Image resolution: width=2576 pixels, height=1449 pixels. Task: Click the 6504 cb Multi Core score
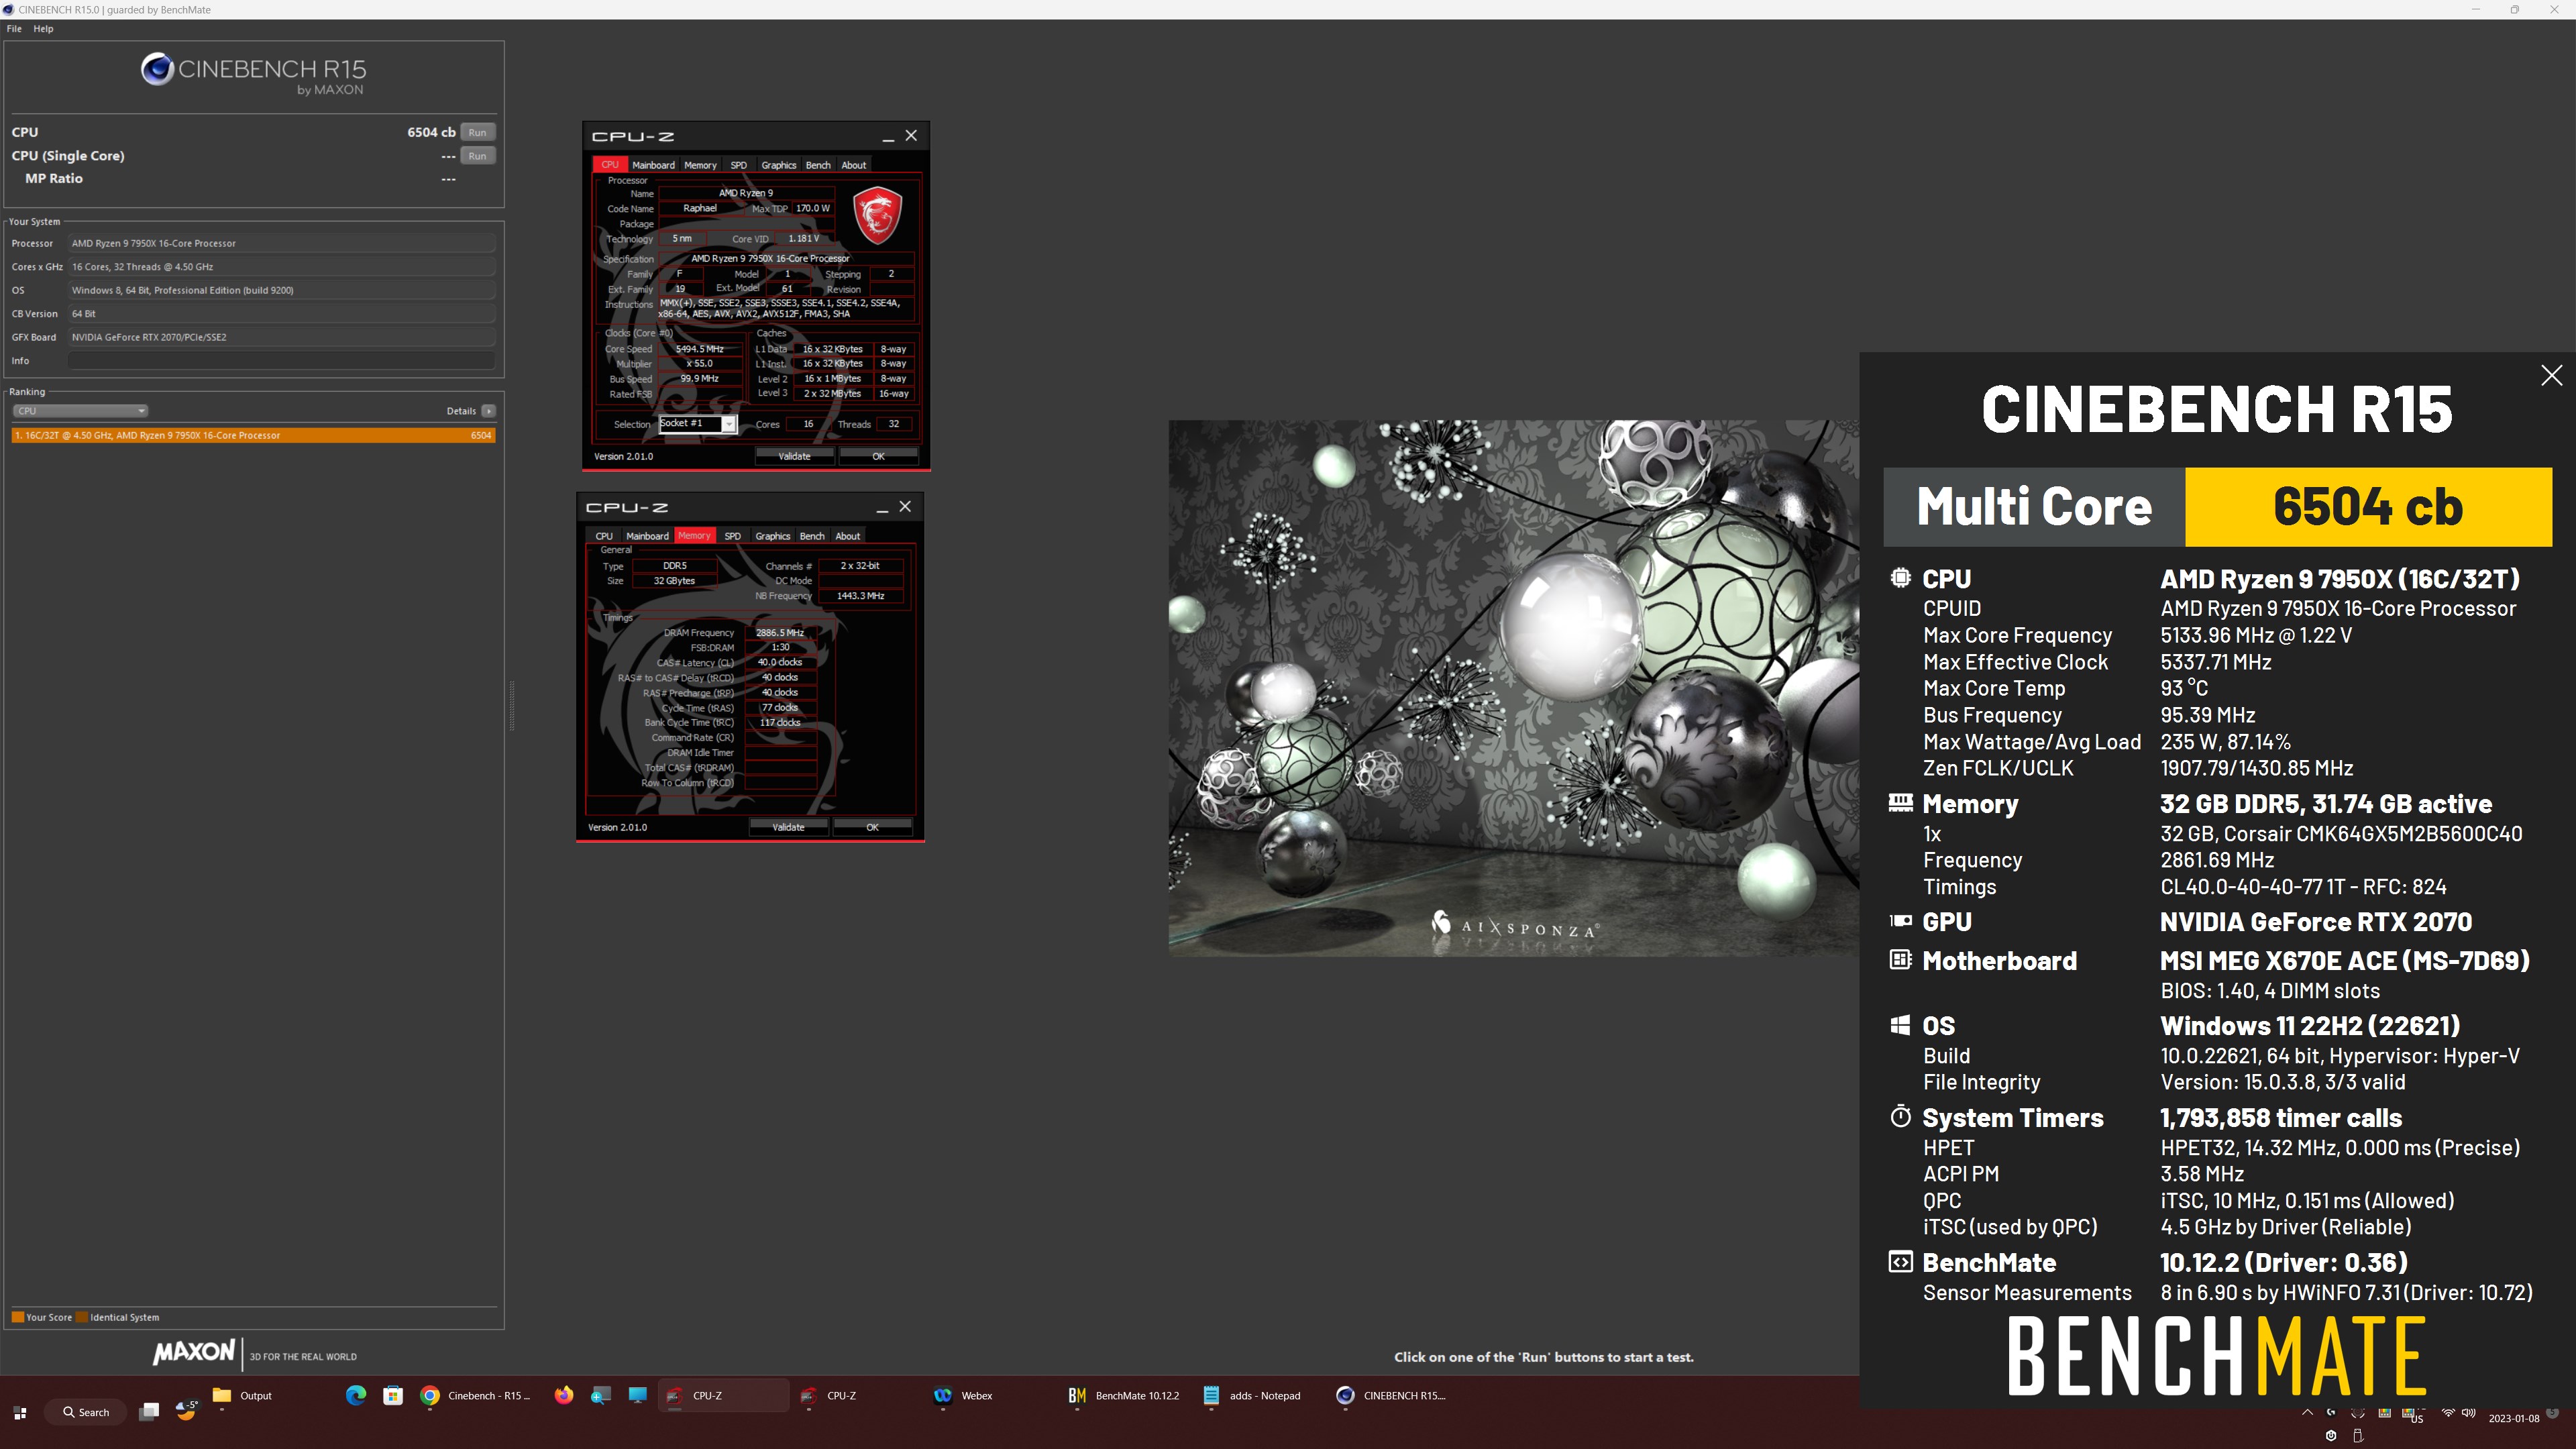[2367, 506]
